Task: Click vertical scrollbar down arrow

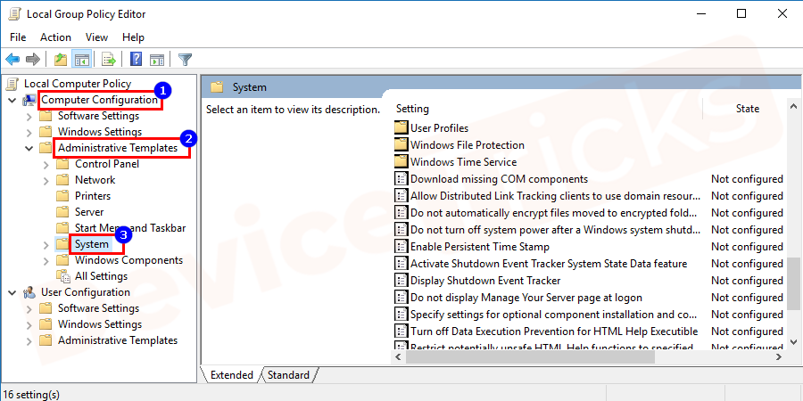Action: click(794, 341)
